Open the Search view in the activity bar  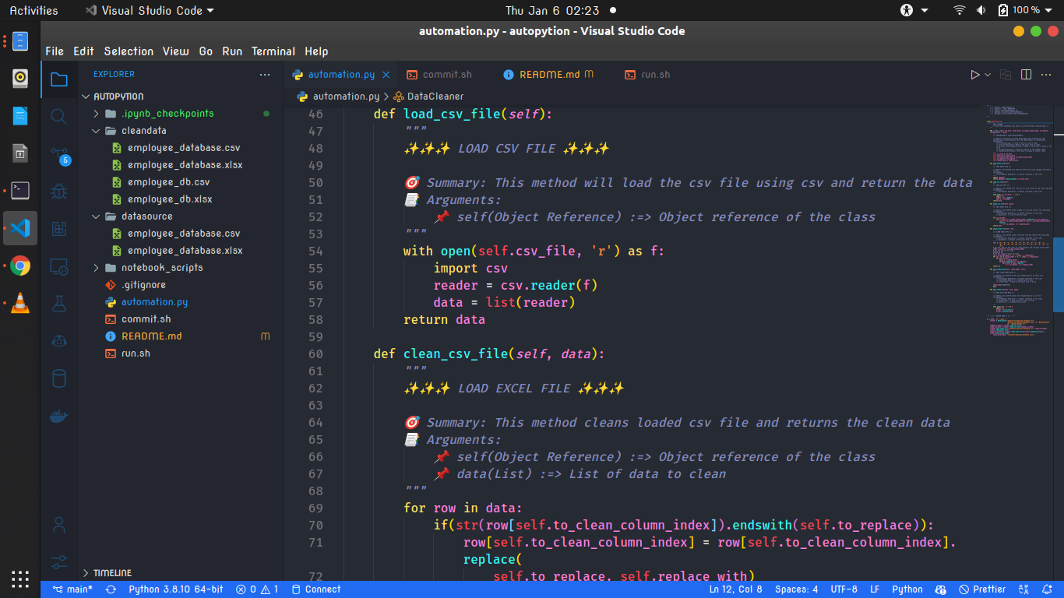pyautogui.click(x=58, y=115)
